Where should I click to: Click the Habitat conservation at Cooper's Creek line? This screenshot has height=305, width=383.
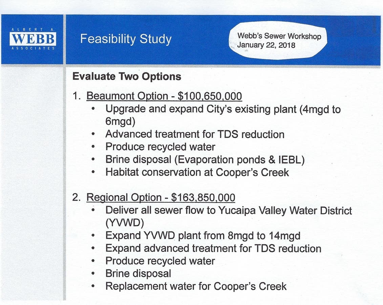tap(197, 172)
